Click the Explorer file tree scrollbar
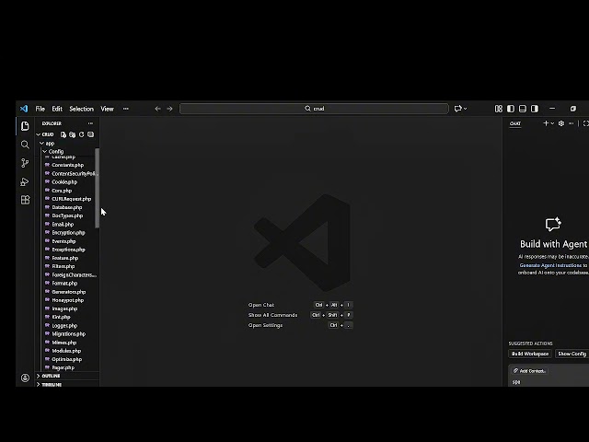 coord(98,188)
